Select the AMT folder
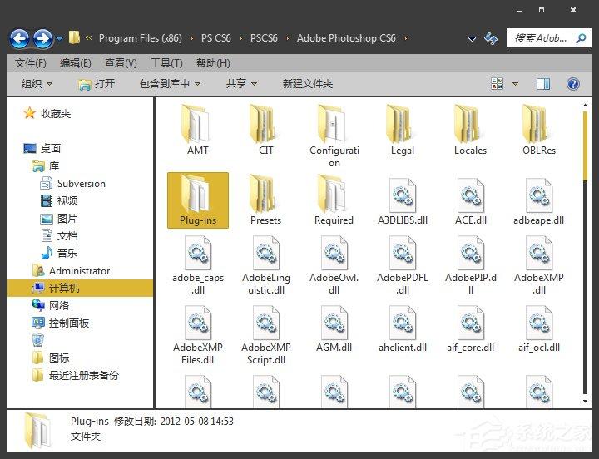Image resolution: width=599 pixels, height=459 pixels. (197, 130)
